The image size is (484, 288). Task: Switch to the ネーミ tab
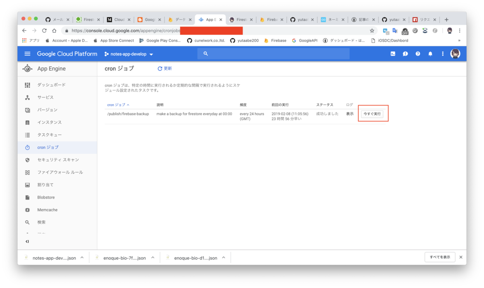[332, 19]
